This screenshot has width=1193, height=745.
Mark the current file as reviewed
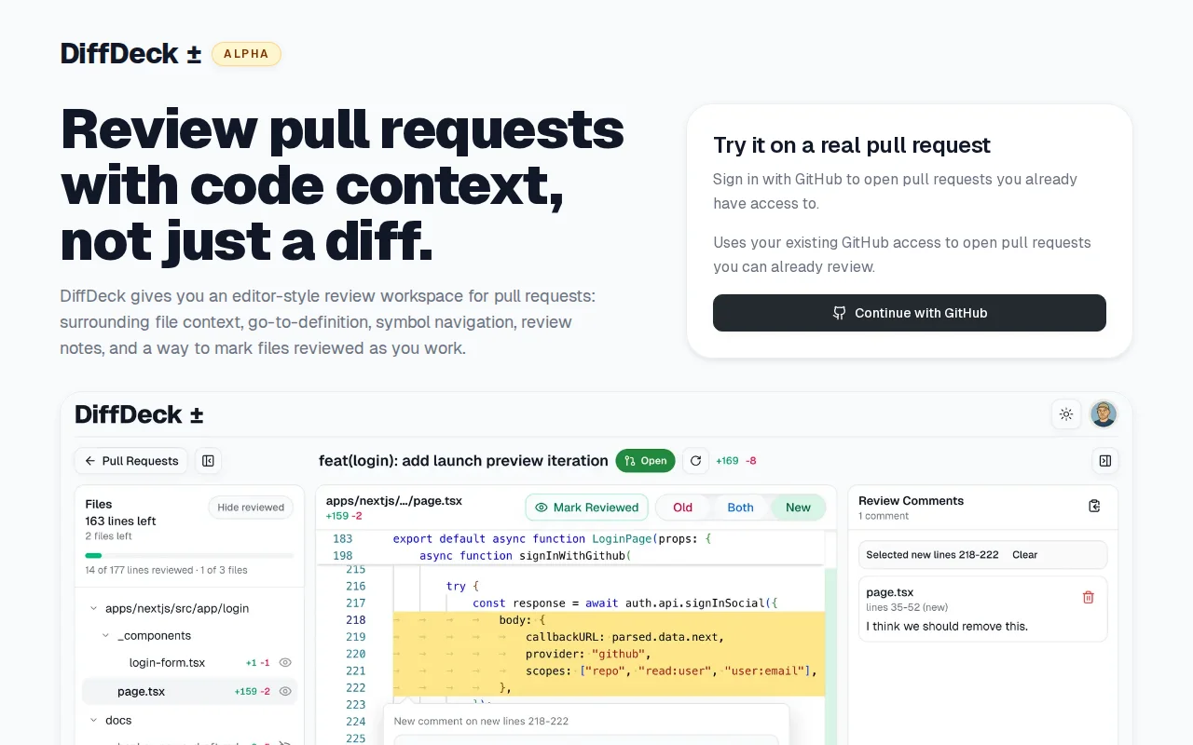coord(587,508)
